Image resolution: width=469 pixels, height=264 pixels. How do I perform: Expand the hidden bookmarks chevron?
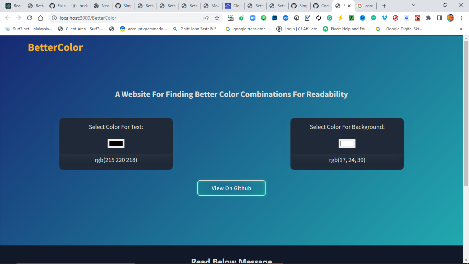pyautogui.click(x=460, y=29)
